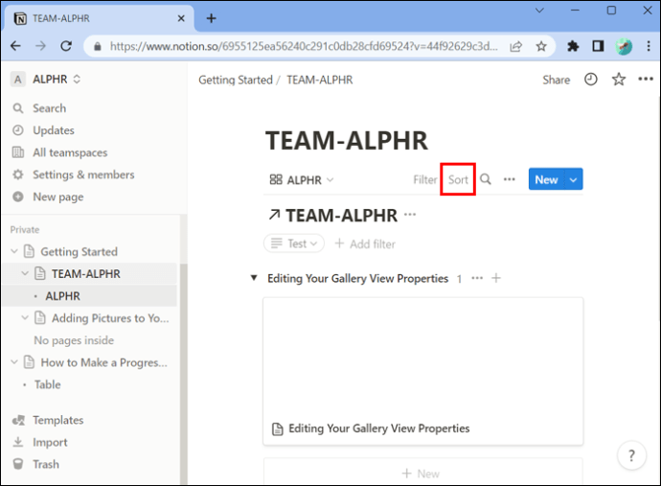Favorite this page with the star icon

(619, 80)
